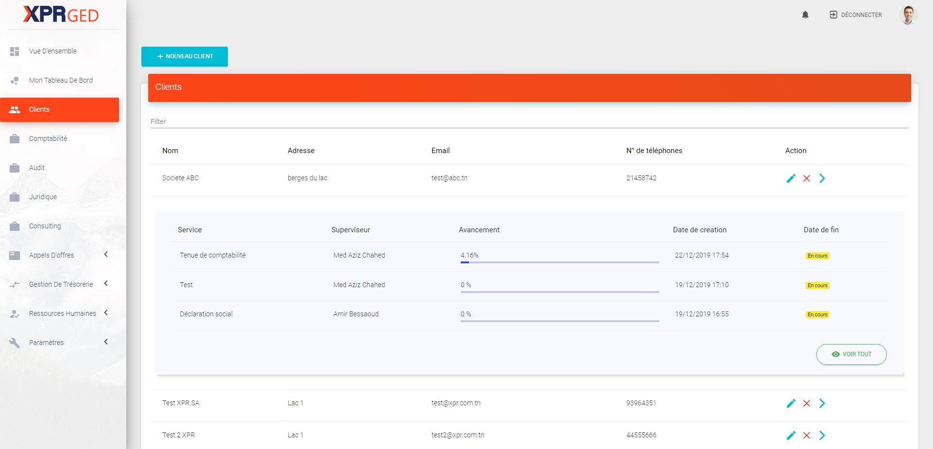Edit Test XPR.SA with pencil icon
933x449 pixels.
click(791, 403)
